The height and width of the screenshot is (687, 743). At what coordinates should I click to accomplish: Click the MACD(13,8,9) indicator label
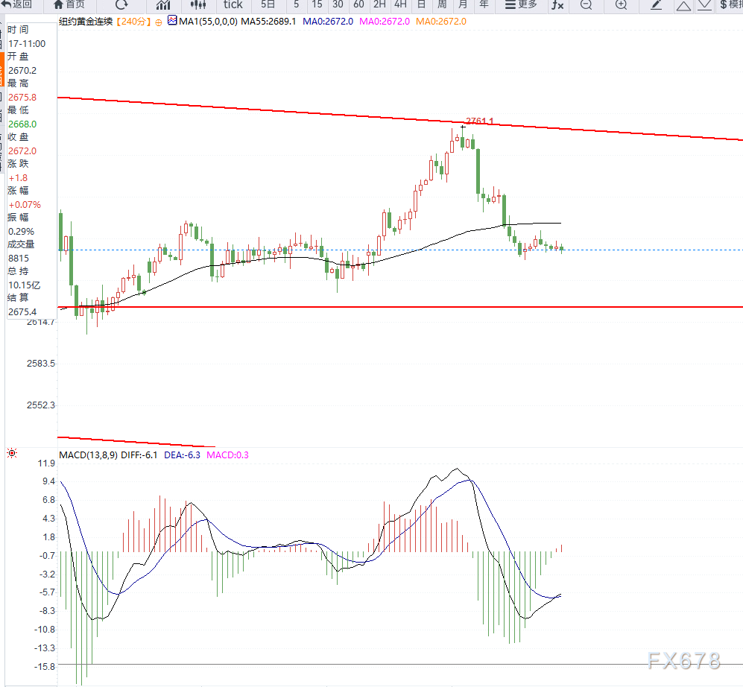88,455
